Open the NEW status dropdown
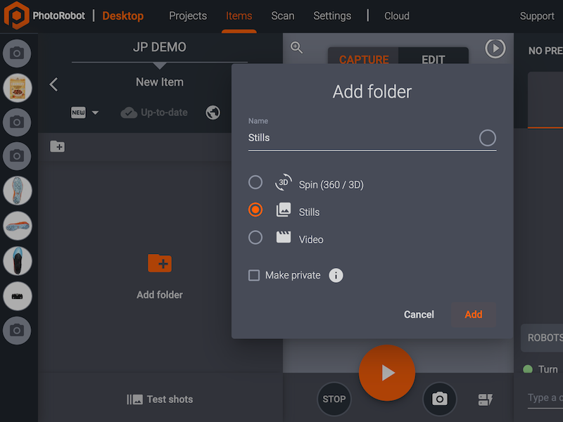Image resolution: width=563 pixels, height=422 pixels. pyautogui.click(x=85, y=113)
